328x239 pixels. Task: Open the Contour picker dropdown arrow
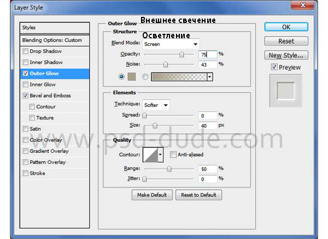[x=160, y=154]
